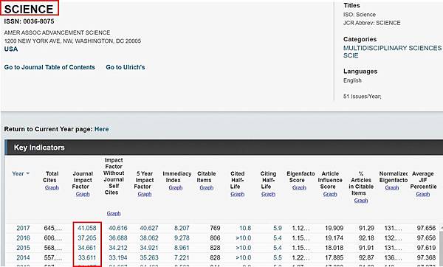The height and width of the screenshot is (267, 443).
Task: Click % articles value 92.18
Action: coord(366,238)
